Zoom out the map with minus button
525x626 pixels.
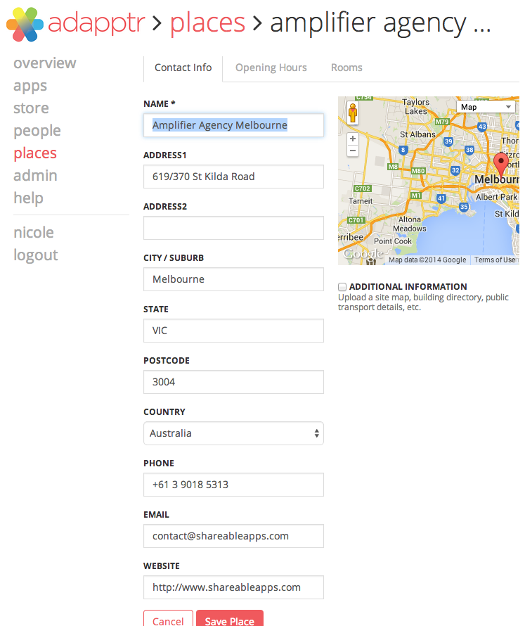pos(353,151)
